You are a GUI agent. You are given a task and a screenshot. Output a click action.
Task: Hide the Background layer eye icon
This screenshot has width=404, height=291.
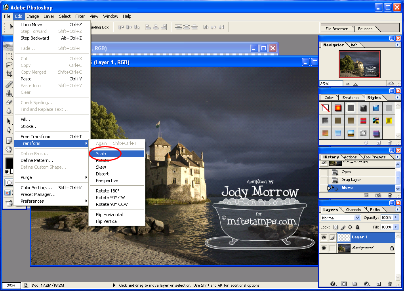(324, 248)
